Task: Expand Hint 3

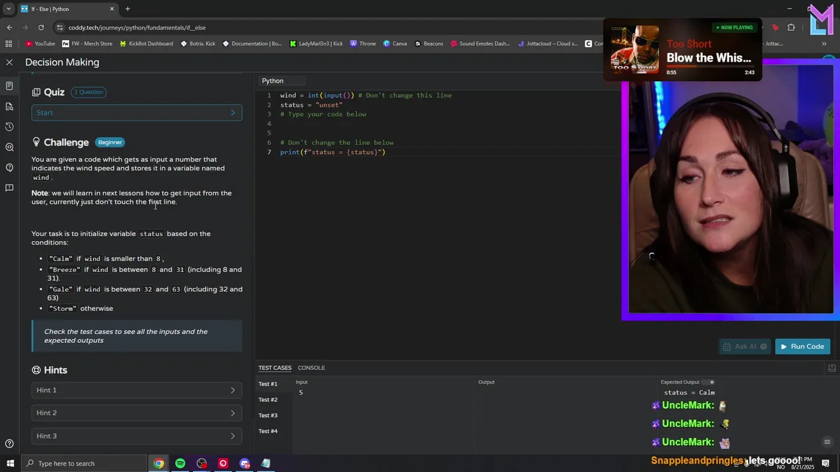Action: pyautogui.click(x=136, y=436)
